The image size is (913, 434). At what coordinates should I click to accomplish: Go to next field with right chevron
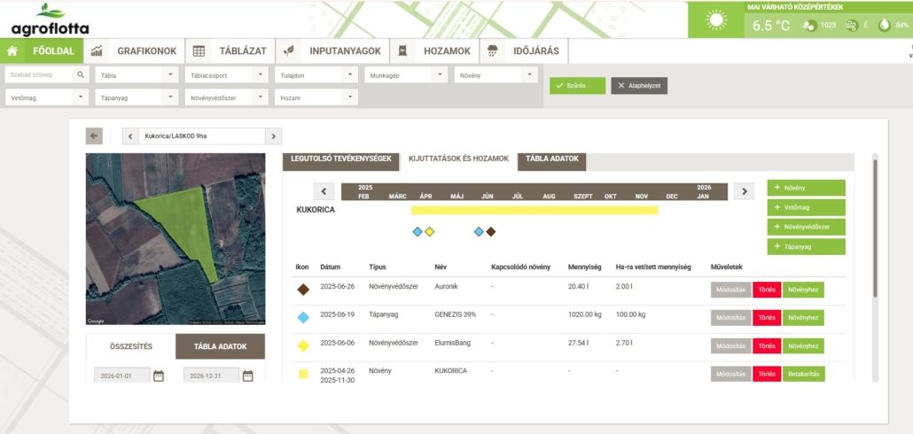pos(273,136)
